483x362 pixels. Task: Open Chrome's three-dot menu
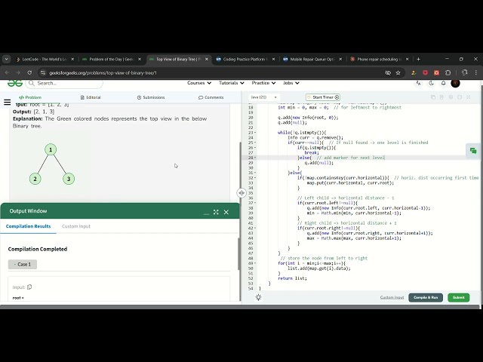coord(476,73)
